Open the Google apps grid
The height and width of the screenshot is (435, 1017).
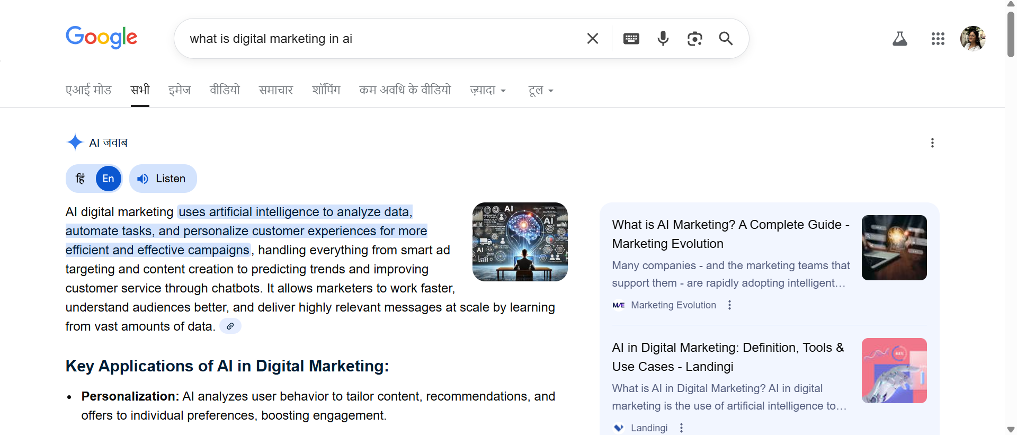click(x=938, y=39)
